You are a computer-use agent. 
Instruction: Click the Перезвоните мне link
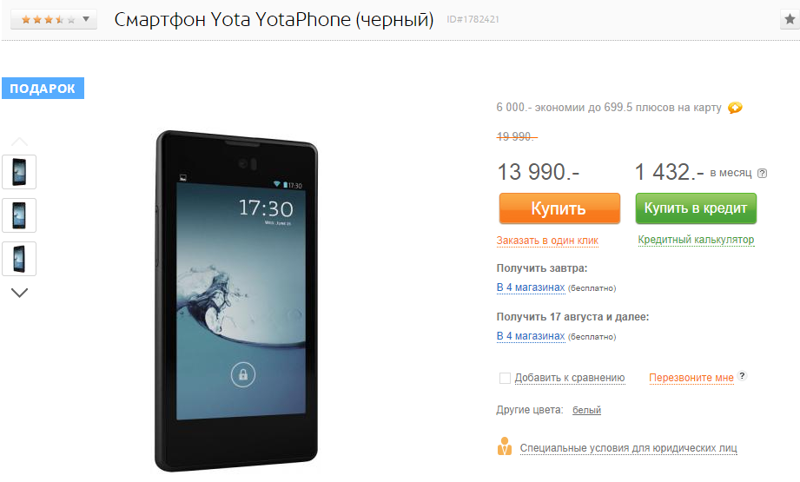point(691,378)
